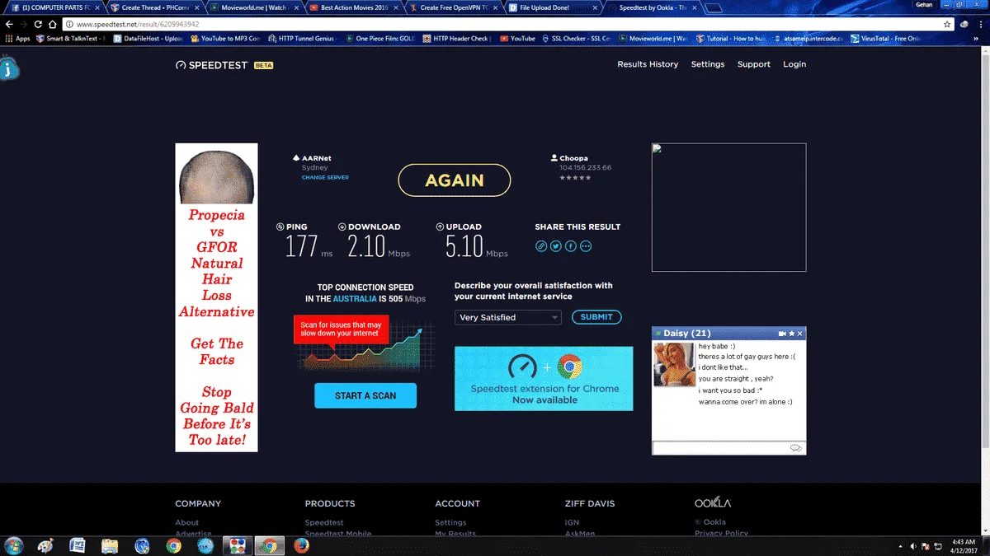Open Settings in Speedtest header
Screen dimensions: 990x556
click(x=708, y=64)
